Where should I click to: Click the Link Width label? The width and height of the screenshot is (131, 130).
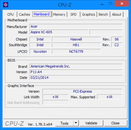click(32, 97)
